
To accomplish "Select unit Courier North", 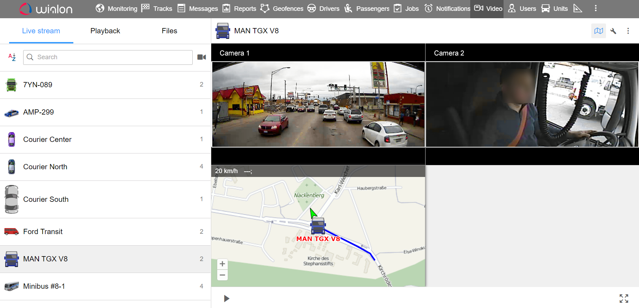I will [x=105, y=167].
